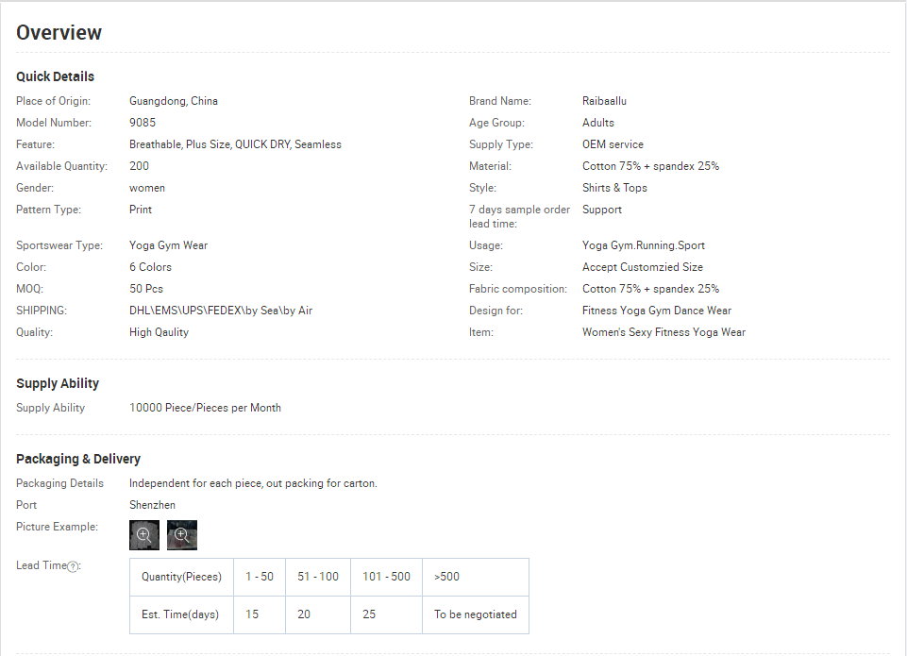Screen dimensions: 907x656
Task: Click the Fitness Yoga Gym Dance Wear value
Action: click(x=657, y=311)
